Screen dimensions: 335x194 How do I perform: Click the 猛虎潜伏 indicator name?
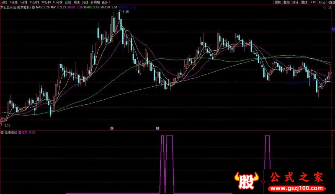tap(11, 132)
